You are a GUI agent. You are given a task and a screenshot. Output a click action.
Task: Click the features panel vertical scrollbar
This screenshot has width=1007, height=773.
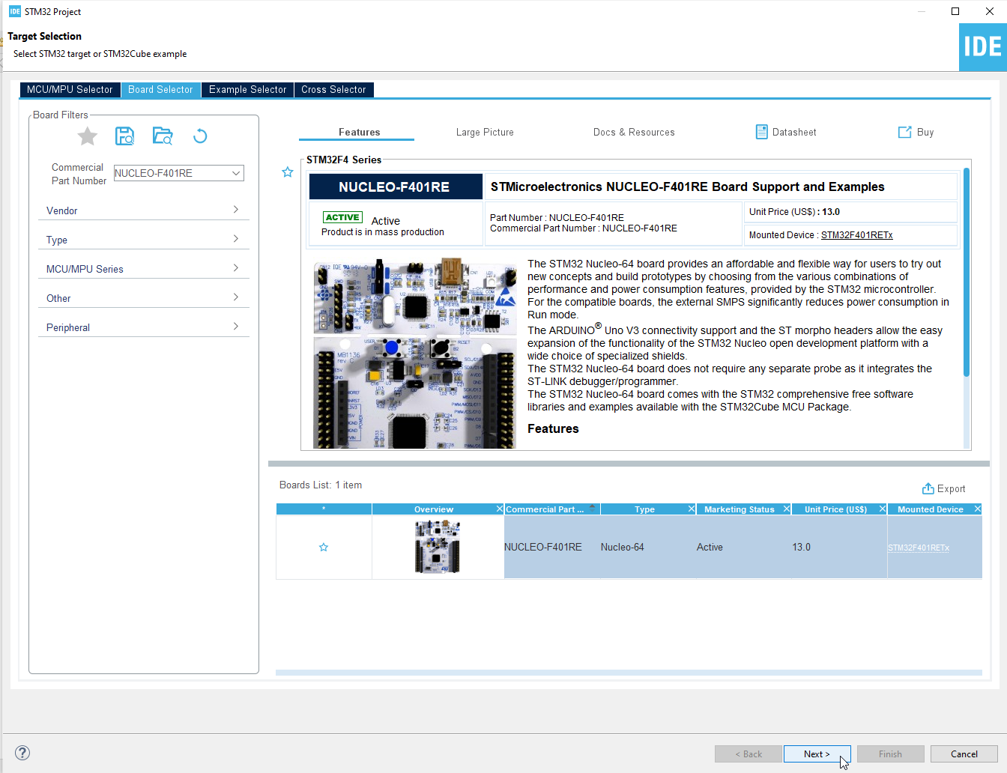[967, 300]
